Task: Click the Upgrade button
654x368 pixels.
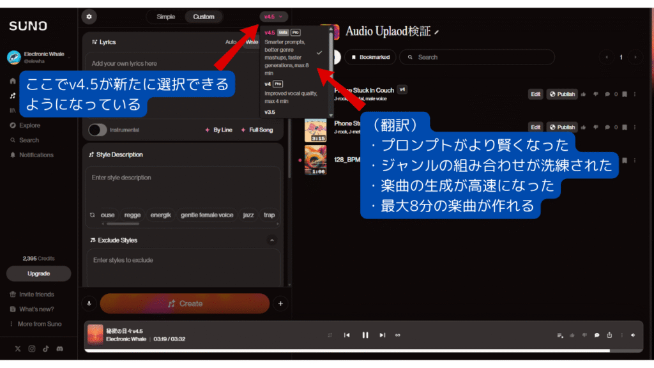Action: click(38, 273)
